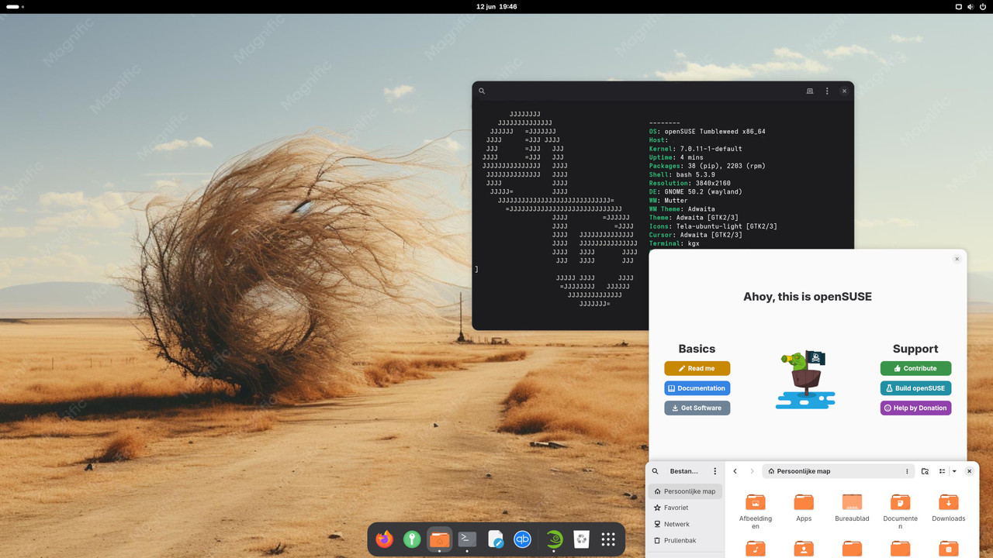Go forward in Files navigation
Image resolution: width=993 pixels, height=558 pixels.
point(752,471)
